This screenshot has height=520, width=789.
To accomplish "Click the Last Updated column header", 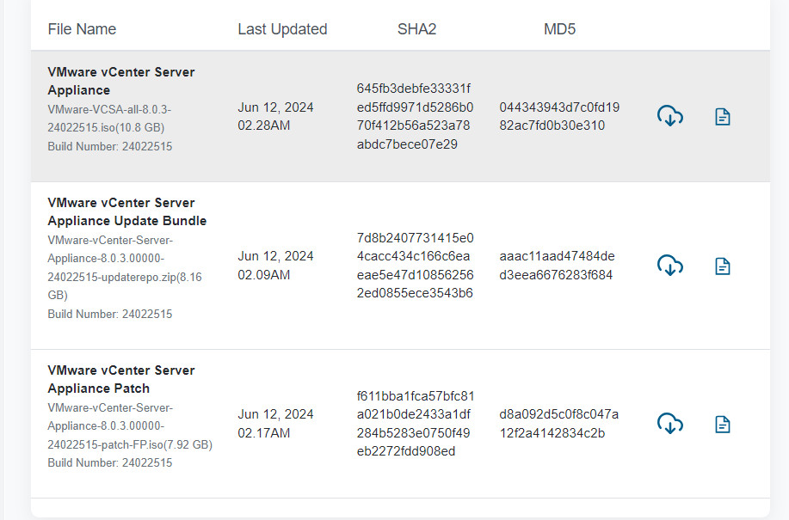I will [x=282, y=29].
